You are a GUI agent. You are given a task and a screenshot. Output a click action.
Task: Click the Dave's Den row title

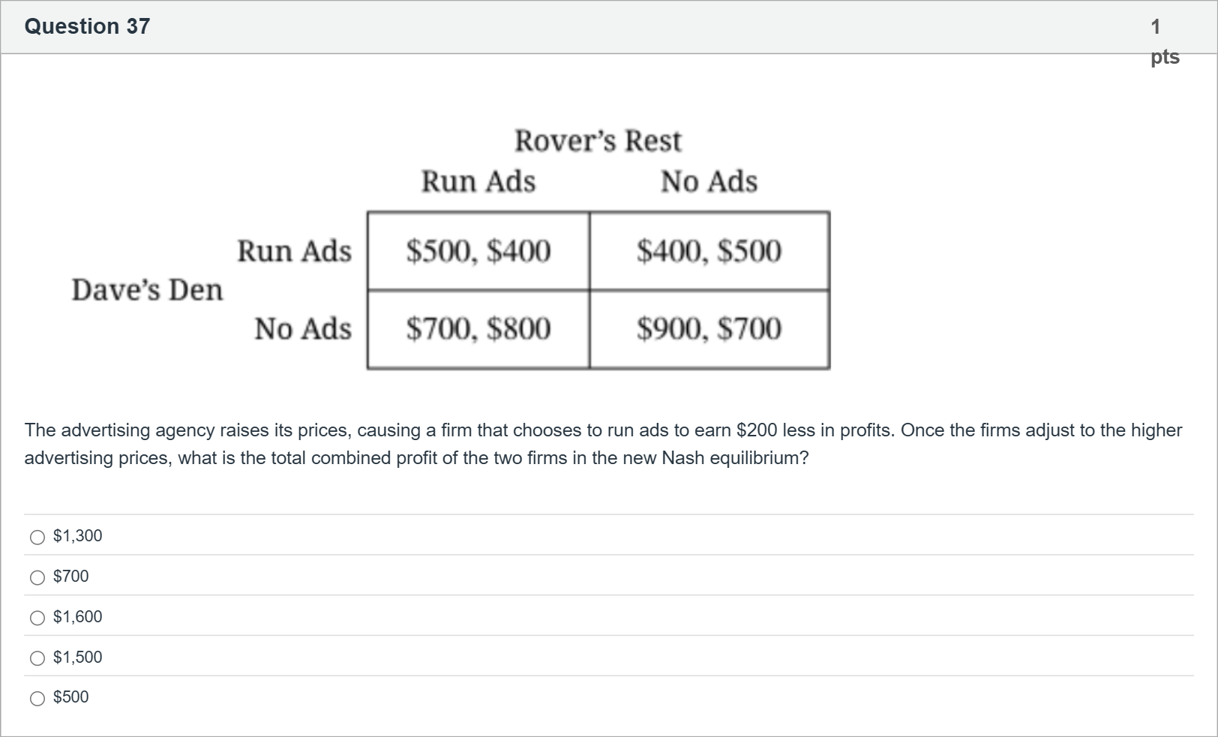[147, 290]
